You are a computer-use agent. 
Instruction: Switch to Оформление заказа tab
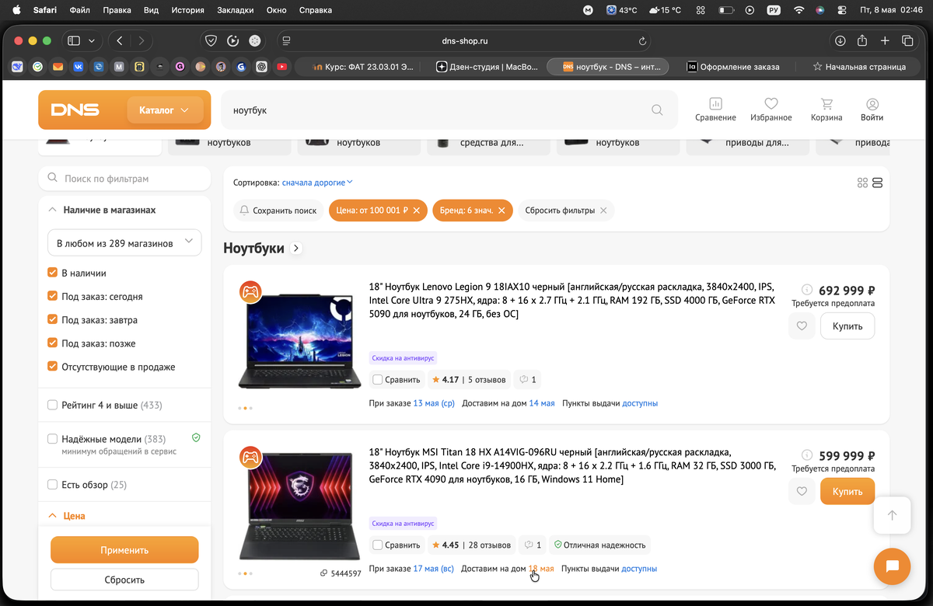pyautogui.click(x=732, y=67)
